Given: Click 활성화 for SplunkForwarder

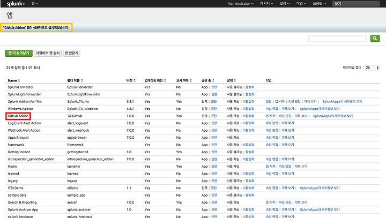Looking at the screenshot, I should point(250,87).
